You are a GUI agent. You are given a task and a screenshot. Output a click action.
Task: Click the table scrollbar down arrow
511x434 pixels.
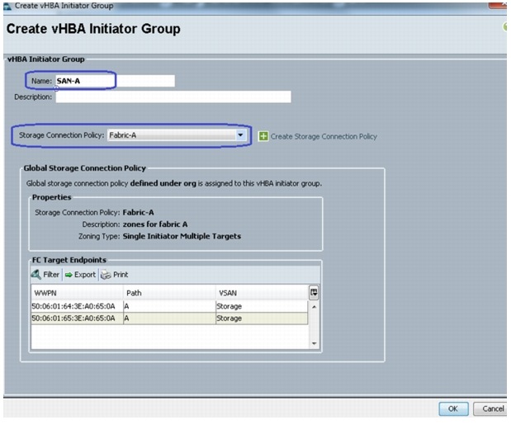(x=315, y=343)
